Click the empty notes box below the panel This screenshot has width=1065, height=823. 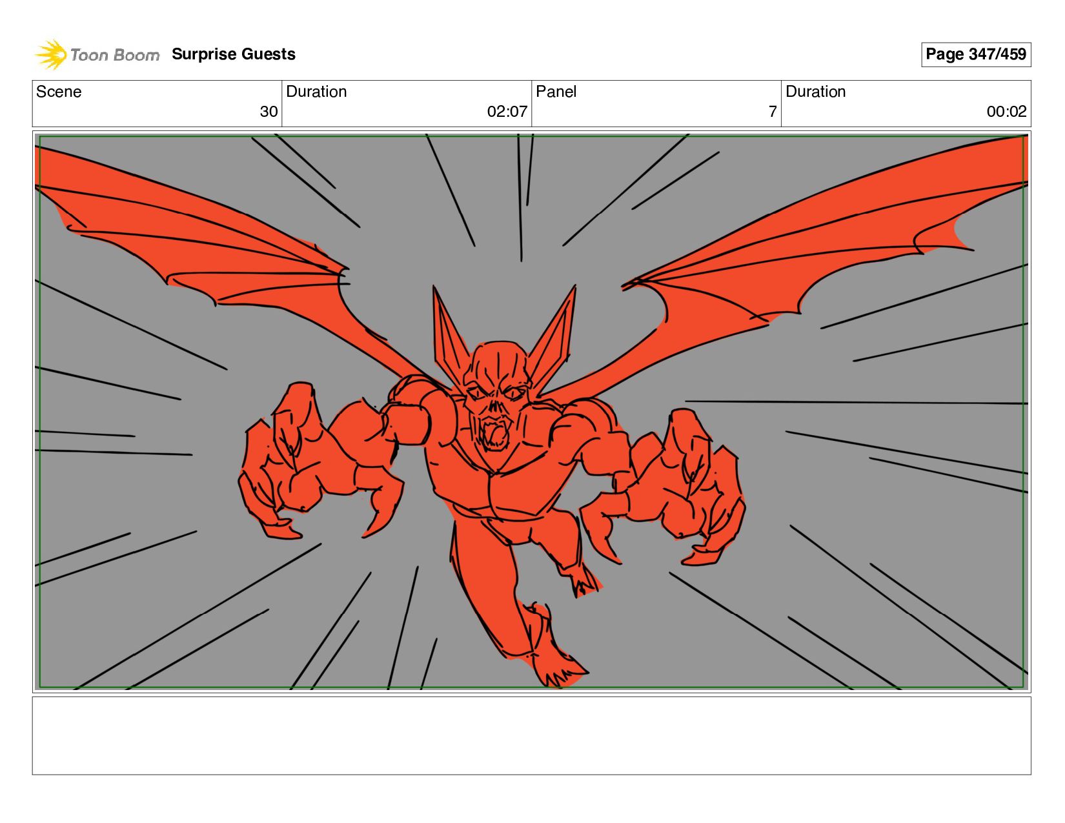(x=531, y=735)
